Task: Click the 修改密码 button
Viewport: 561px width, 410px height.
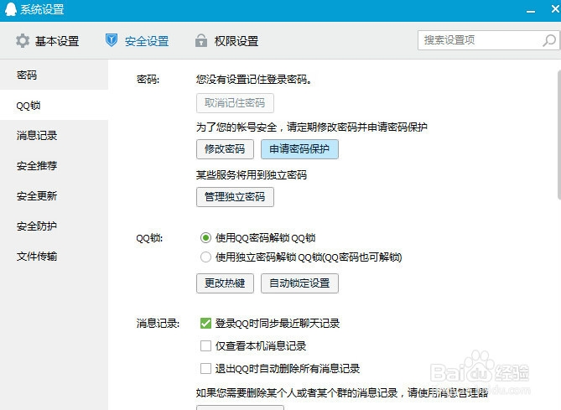Action: 225,149
